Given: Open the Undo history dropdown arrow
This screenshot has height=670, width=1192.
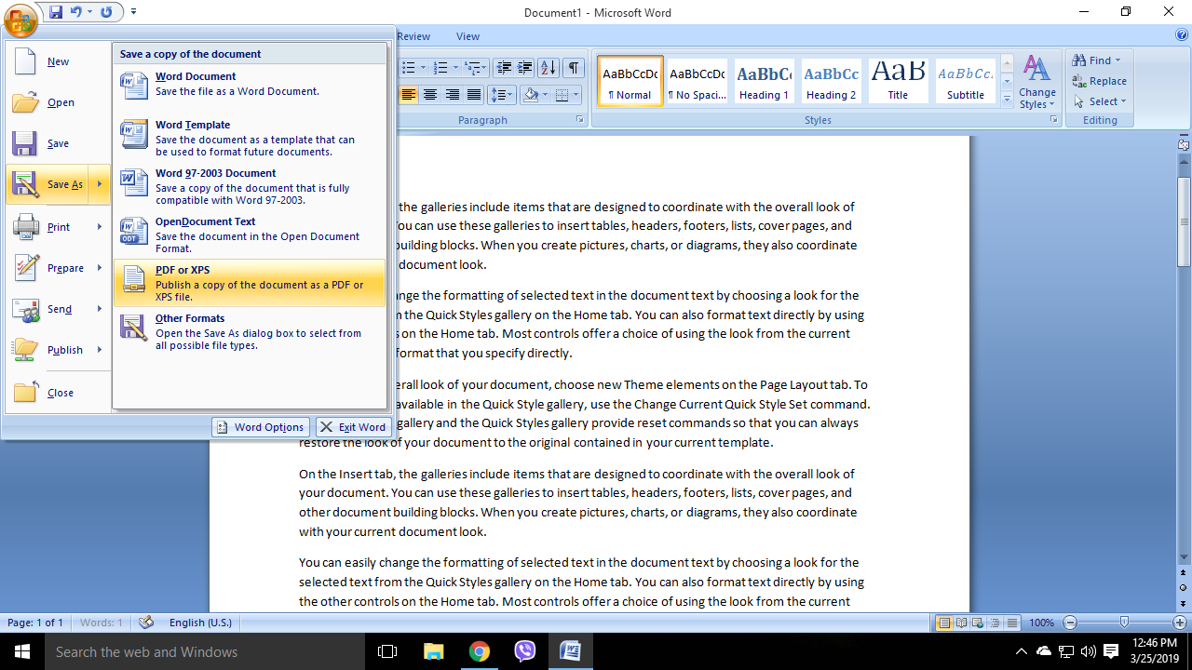Looking at the screenshot, I should (x=89, y=12).
